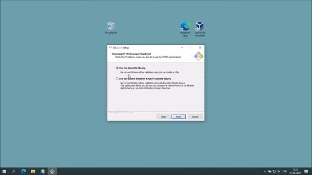Image resolution: width=312 pixels, height=175 pixels.
Task: Open File Explorer from the taskbar
Action: coord(33,171)
